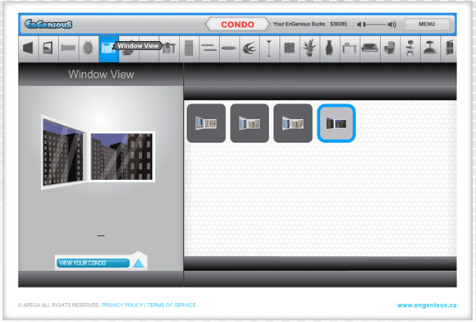Open the mirror category icon
This screenshot has height=322, width=476.
point(88,48)
